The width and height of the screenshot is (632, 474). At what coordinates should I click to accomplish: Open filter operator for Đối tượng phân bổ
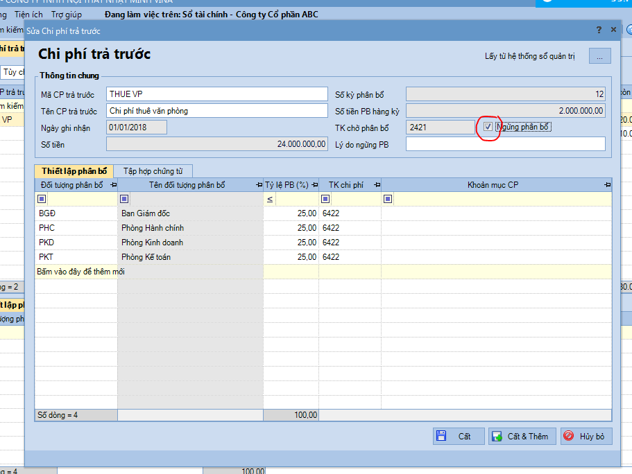coord(42,199)
